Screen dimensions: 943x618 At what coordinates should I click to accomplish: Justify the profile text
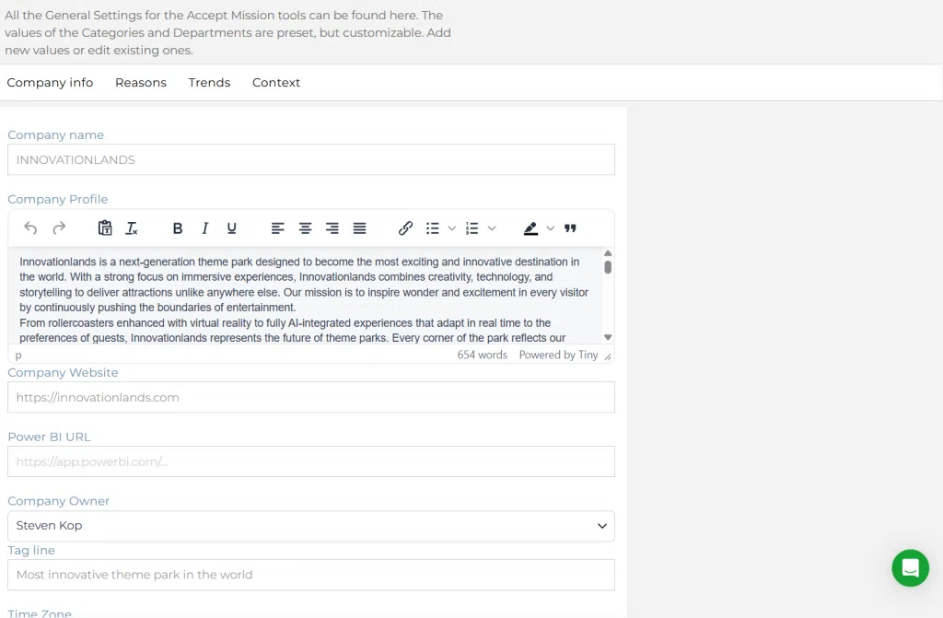359,228
